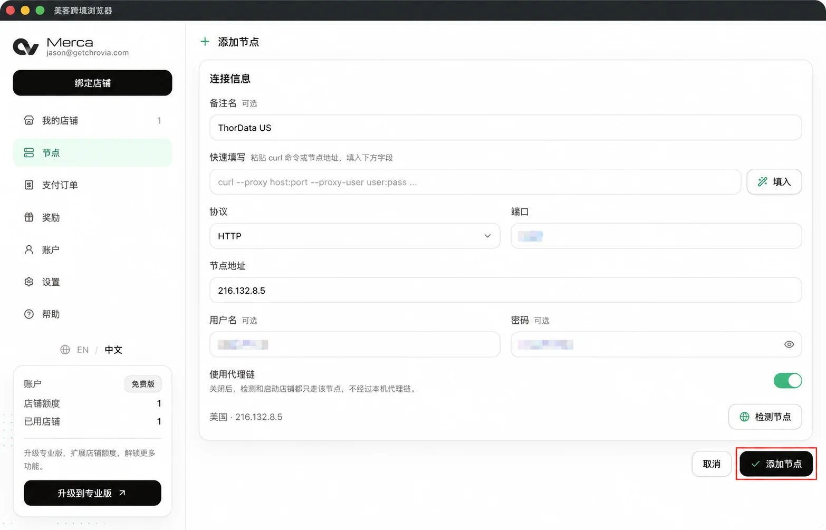826x530 pixels.
Task: Click the 端口 input field
Action: pos(656,236)
